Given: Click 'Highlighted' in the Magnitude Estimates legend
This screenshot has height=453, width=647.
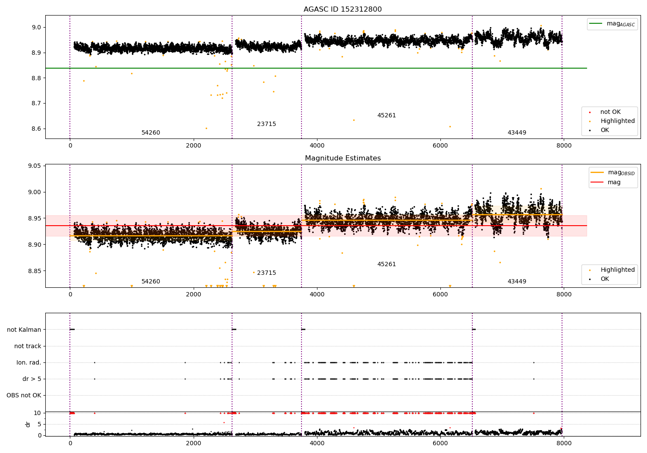Looking at the screenshot, I should [612, 270].
